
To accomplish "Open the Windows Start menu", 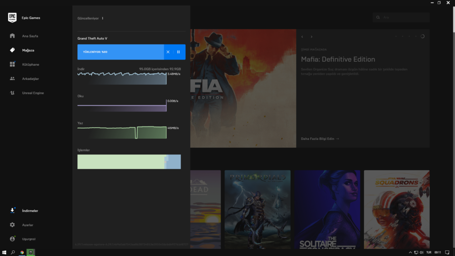I will click(x=4, y=252).
